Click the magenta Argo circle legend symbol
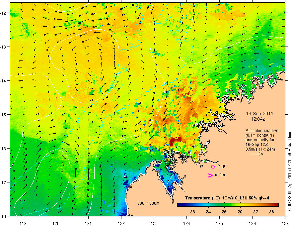The height and width of the screenshot is (226, 292). 213,167
